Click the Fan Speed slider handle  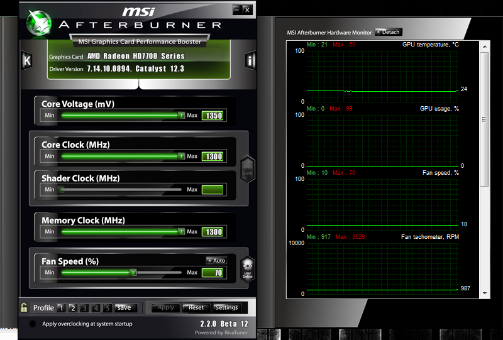tap(133, 273)
